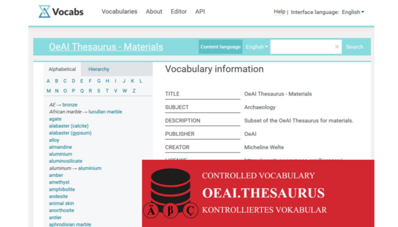
Task: Select the Alphabetical tab
Action: (62, 69)
